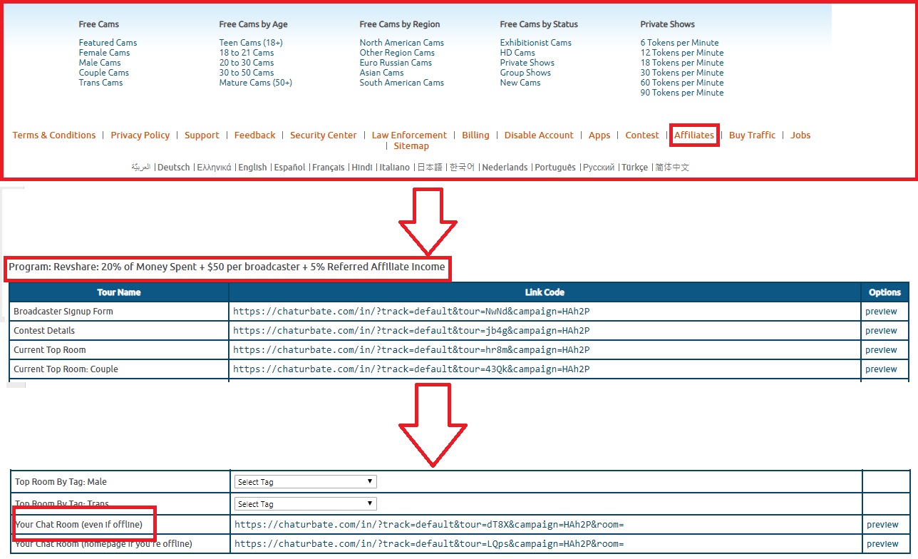Screen dimensions: 918x559
Task: Open the Feedback link
Action: (254, 135)
